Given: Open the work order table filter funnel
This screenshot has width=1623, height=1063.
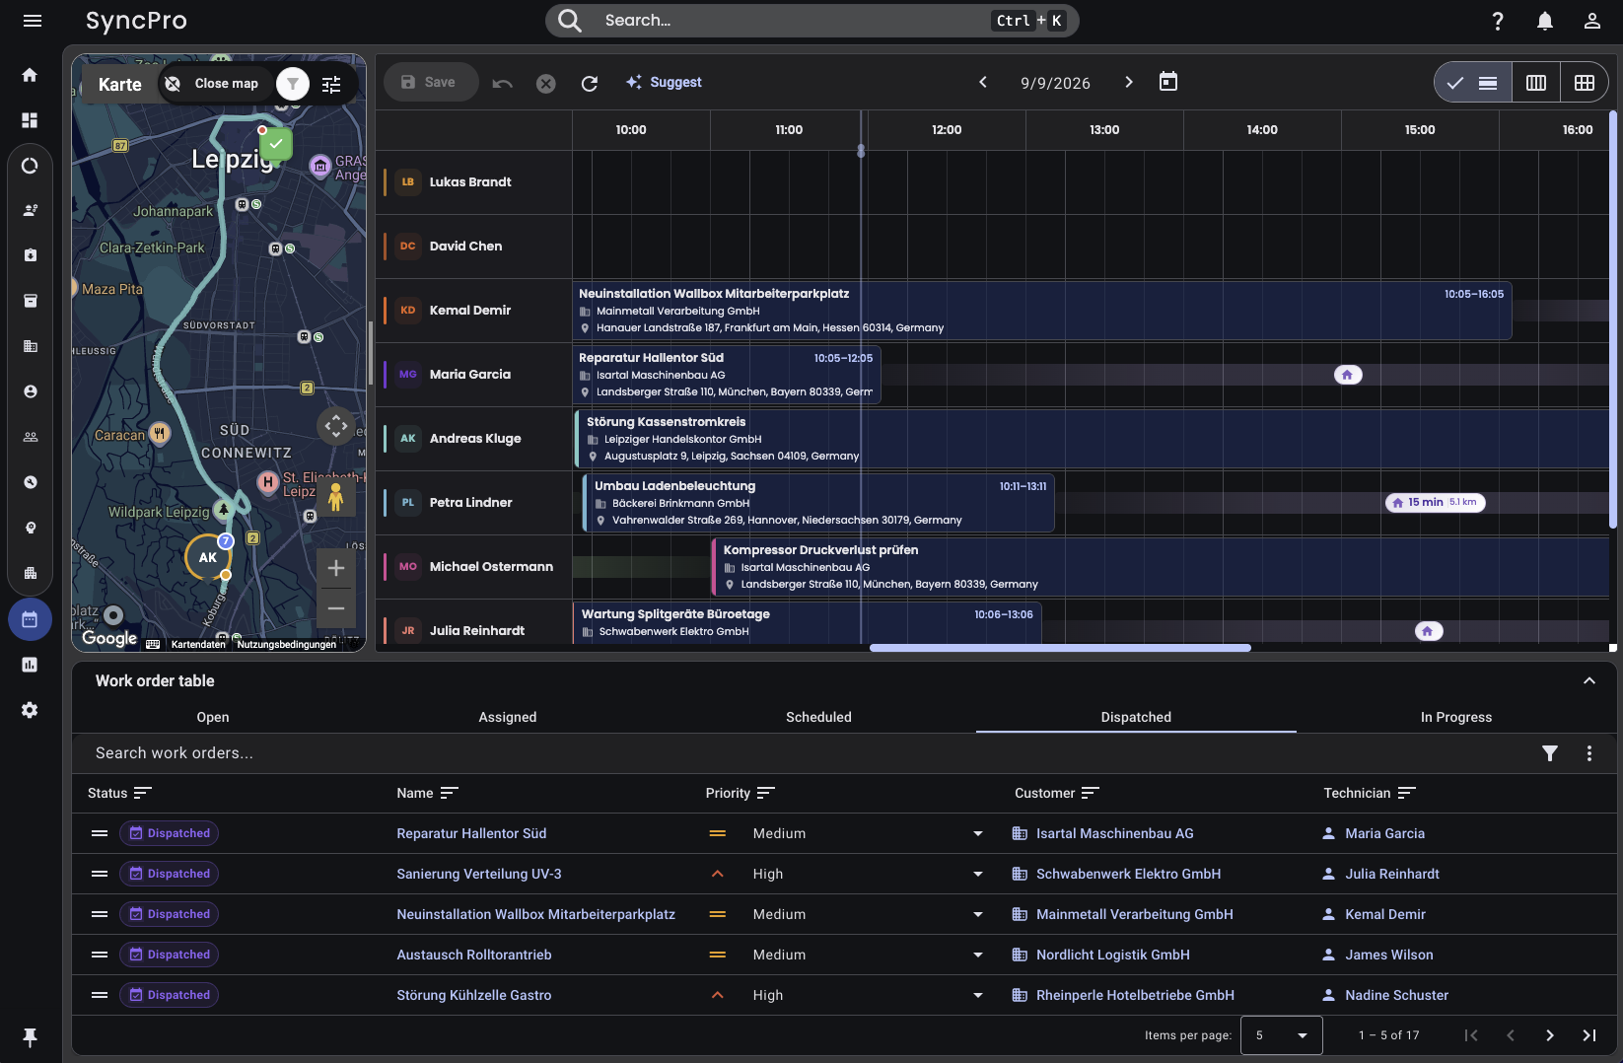Looking at the screenshot, I should [x=1550, y=753].
